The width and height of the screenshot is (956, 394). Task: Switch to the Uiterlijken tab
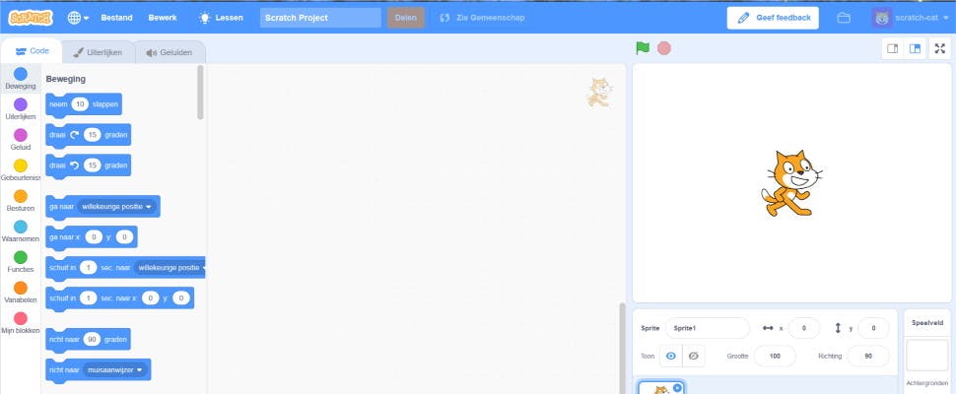coord(98,52)
